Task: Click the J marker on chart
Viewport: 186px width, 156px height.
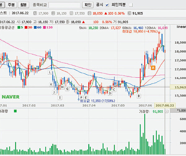Action: click(x=54, y=92)
